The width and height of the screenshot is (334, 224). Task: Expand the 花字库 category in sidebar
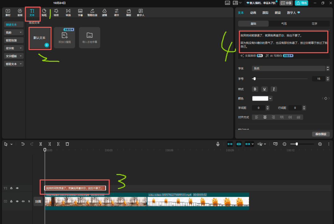tap(14, 48)
